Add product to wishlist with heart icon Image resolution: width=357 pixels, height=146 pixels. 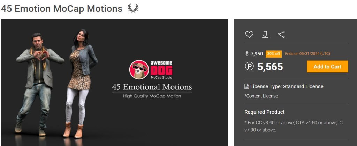coord(249,34)
